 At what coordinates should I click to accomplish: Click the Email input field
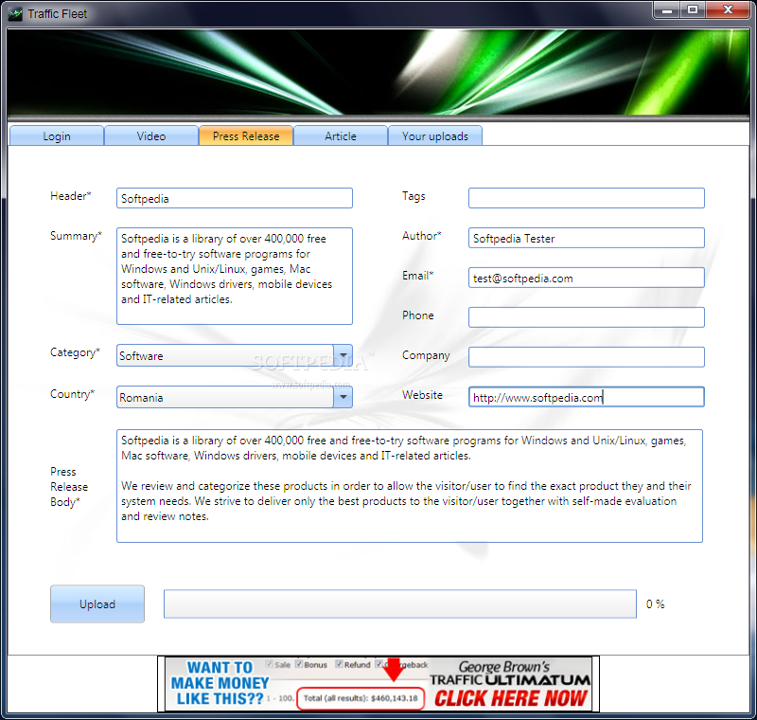pos(586,278)
